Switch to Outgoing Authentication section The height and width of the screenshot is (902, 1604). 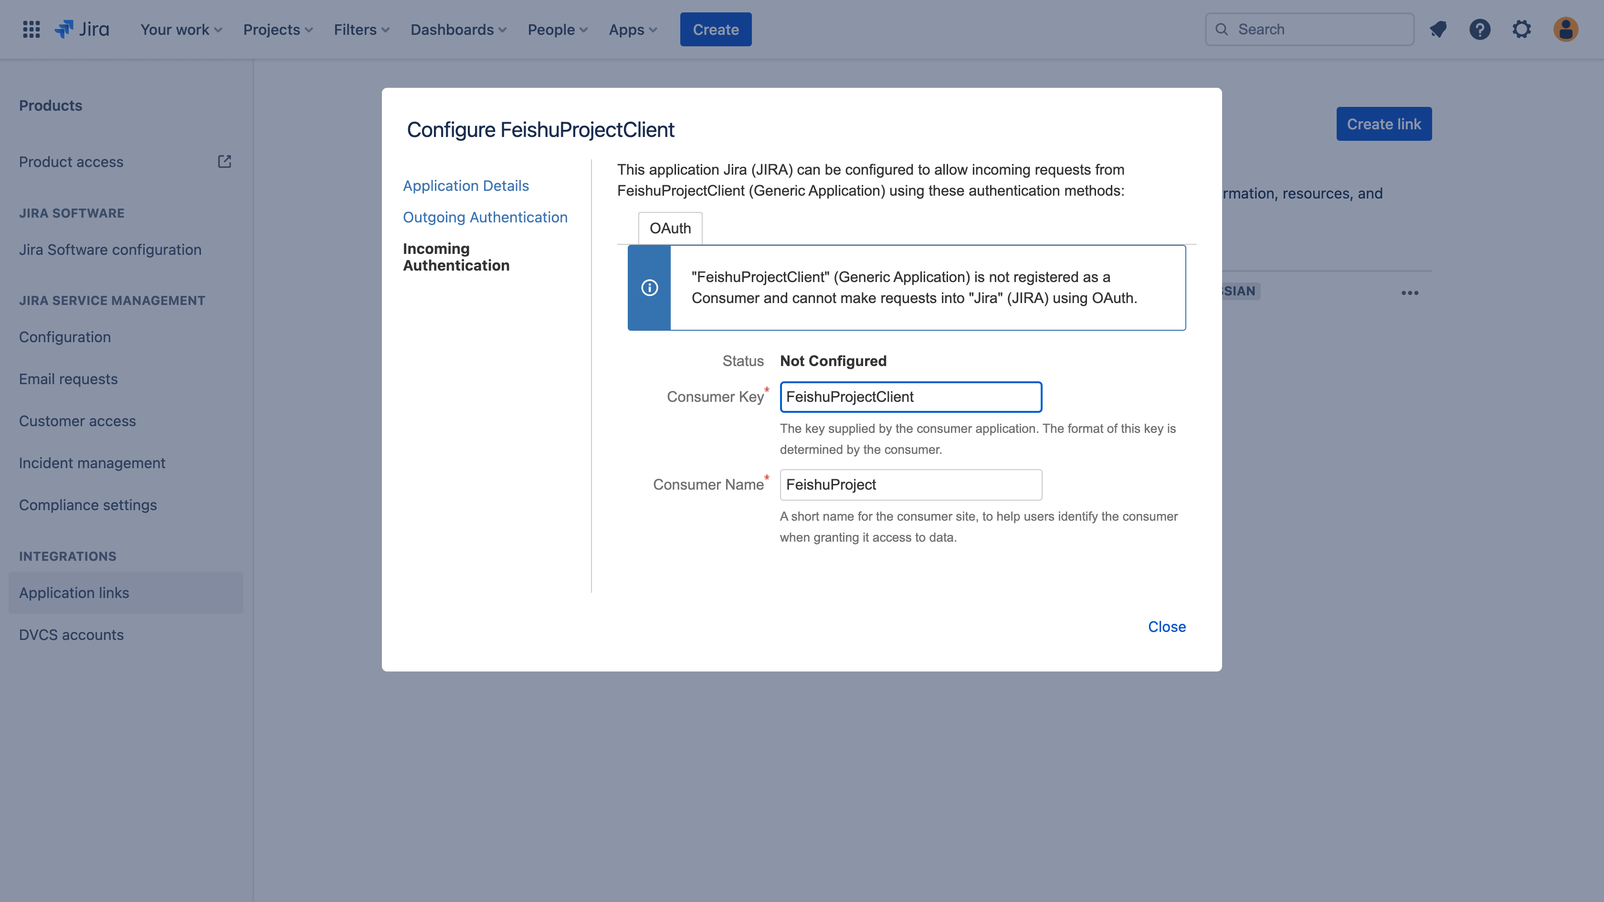pyautogui.click(x=485, y=217)
